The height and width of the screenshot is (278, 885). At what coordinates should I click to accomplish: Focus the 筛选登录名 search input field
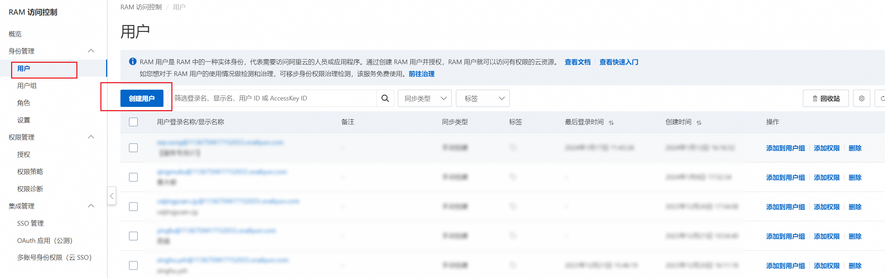(x=272, y=98)
